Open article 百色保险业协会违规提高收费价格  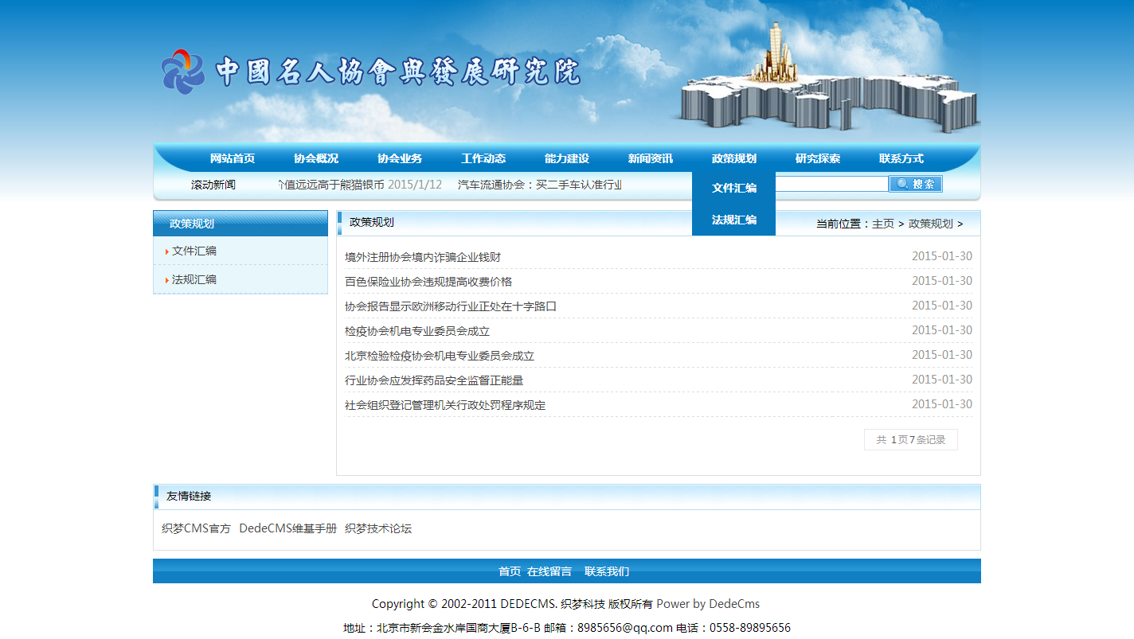(428, 282)
